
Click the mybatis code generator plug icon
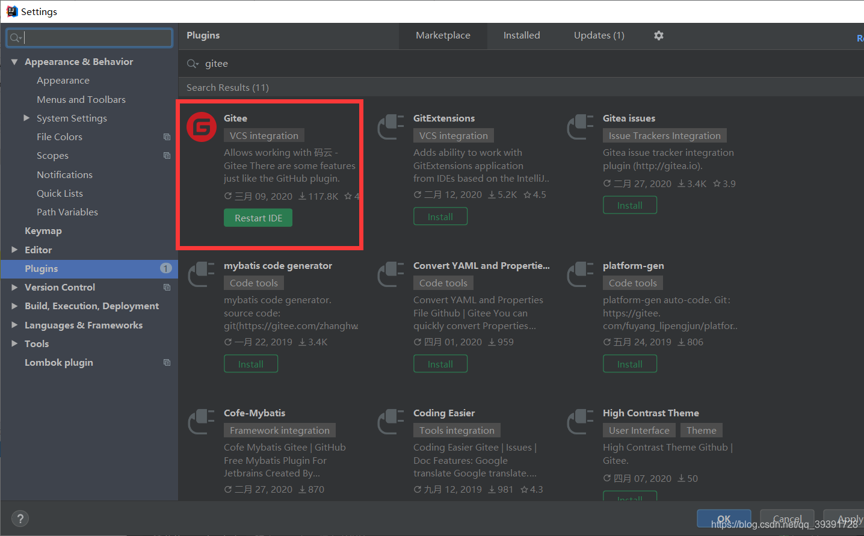pyautogui.click(x=202, y=274)
